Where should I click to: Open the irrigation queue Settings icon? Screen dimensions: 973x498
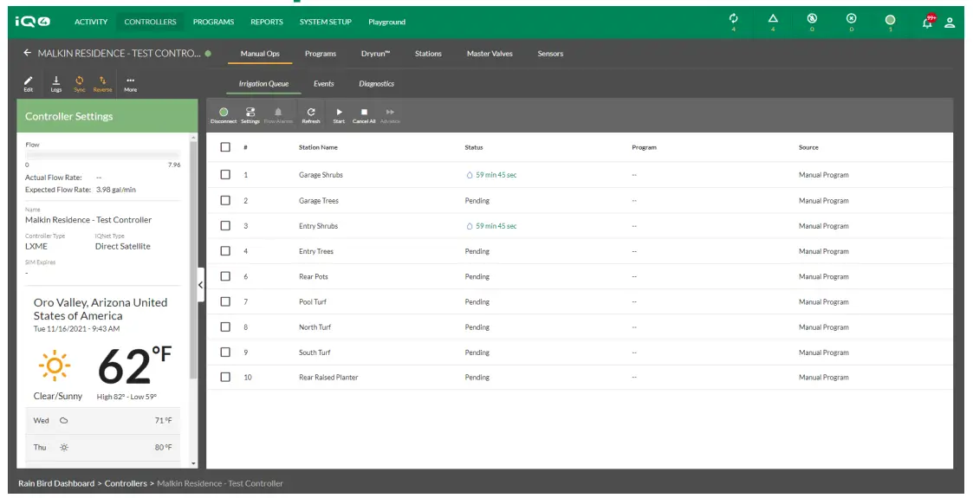pyautogui.click(x=250, y=113)
